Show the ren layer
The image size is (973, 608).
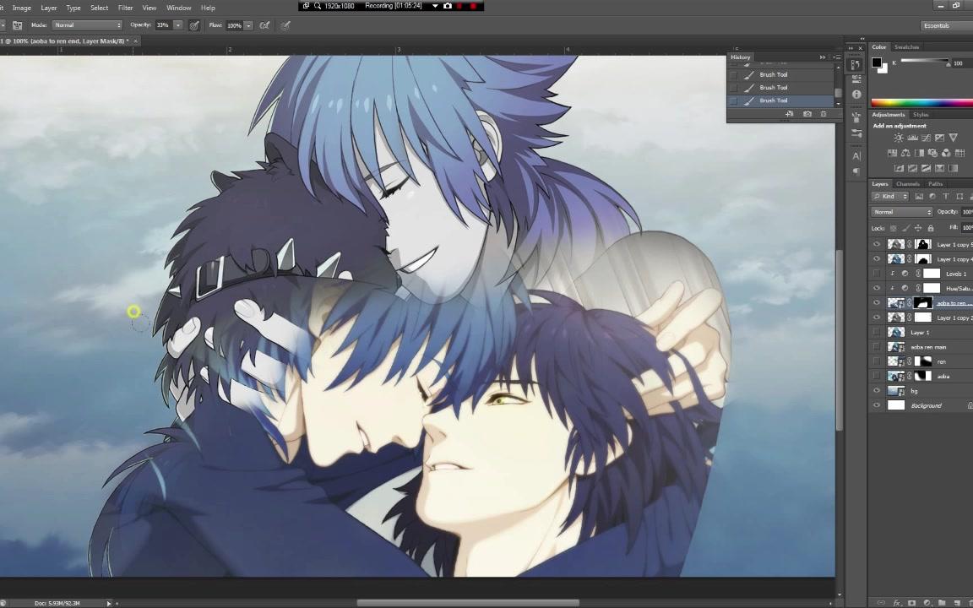click(x=877, y=361)
